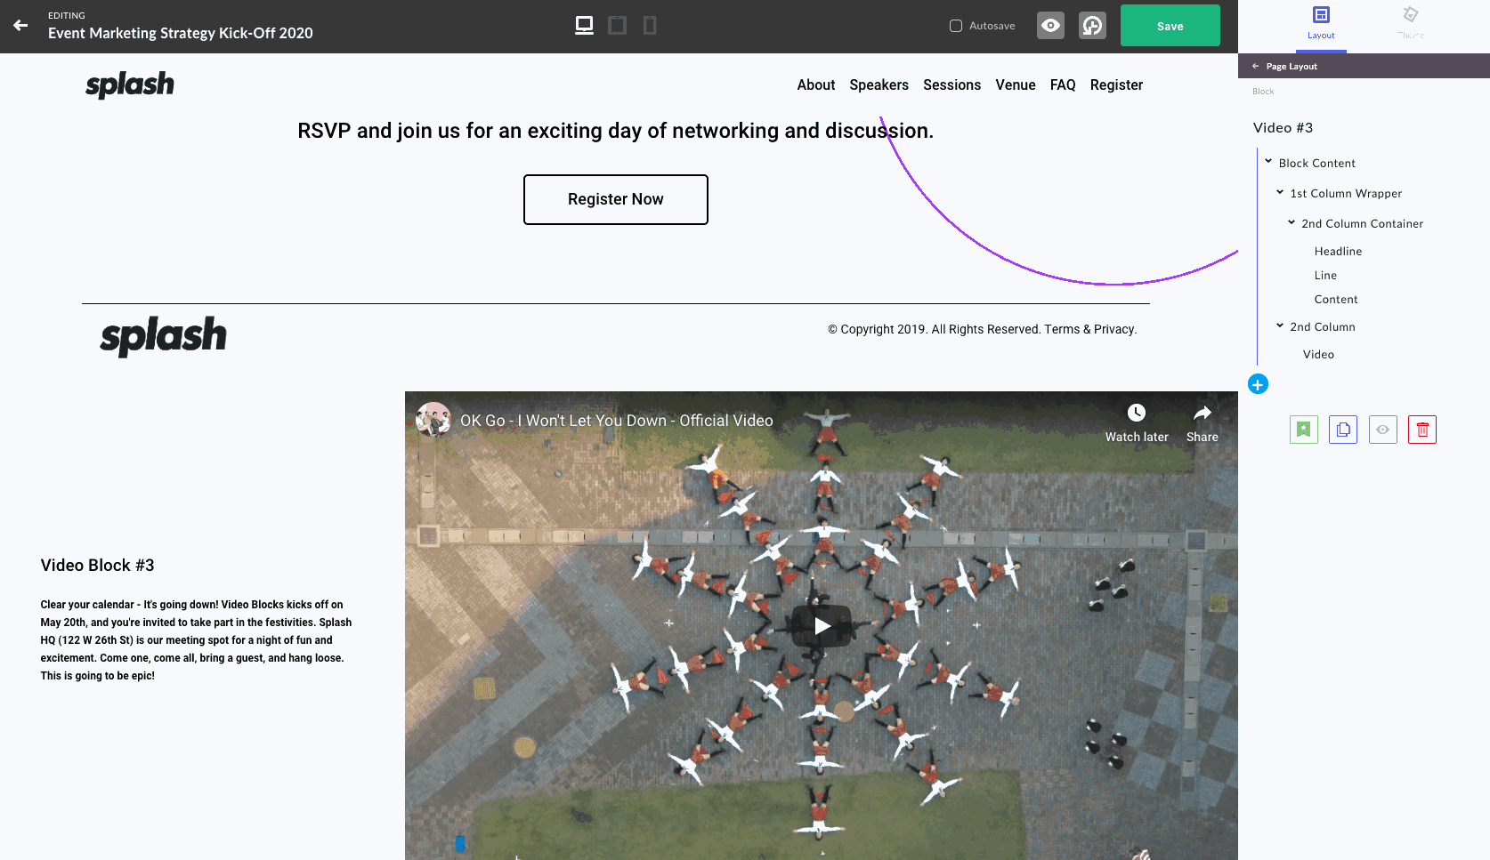Open Speakers nav link
The width and height of the screenshot is (1490, 860).
pyautogui.click(x=879, y=84)
